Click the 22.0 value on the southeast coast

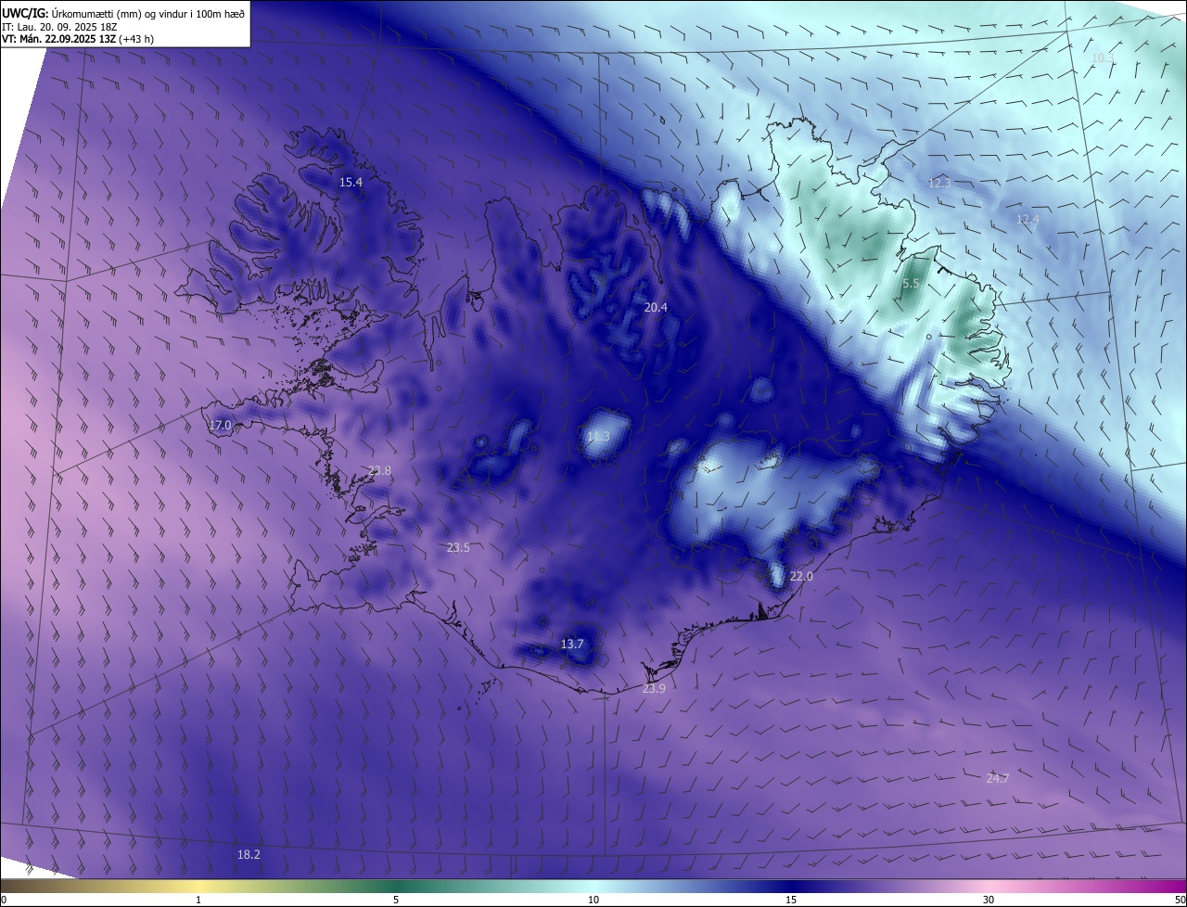click(801, 577)
